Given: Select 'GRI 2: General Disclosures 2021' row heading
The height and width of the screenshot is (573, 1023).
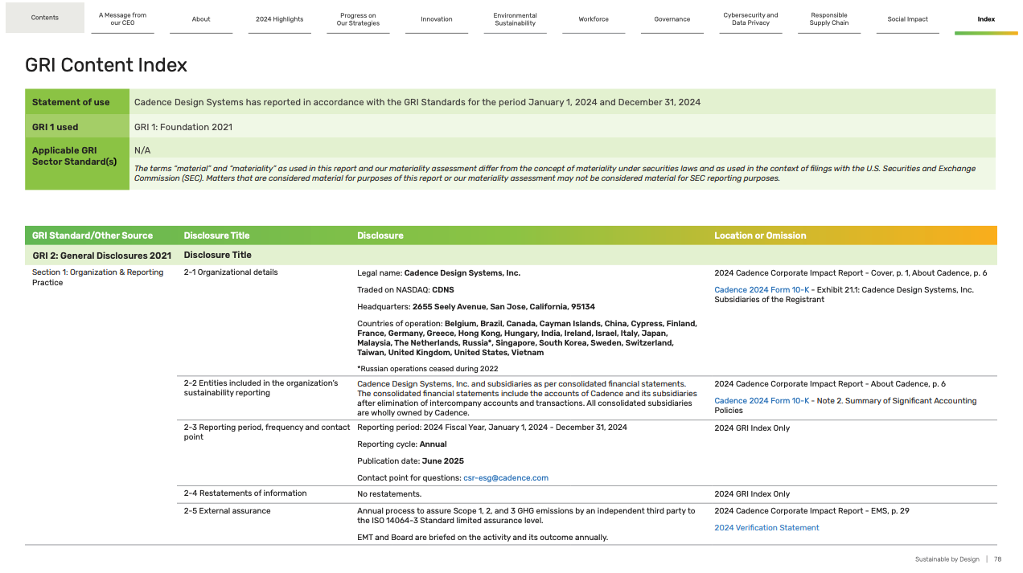Looking at the screenshot, I should coord(101,256).
